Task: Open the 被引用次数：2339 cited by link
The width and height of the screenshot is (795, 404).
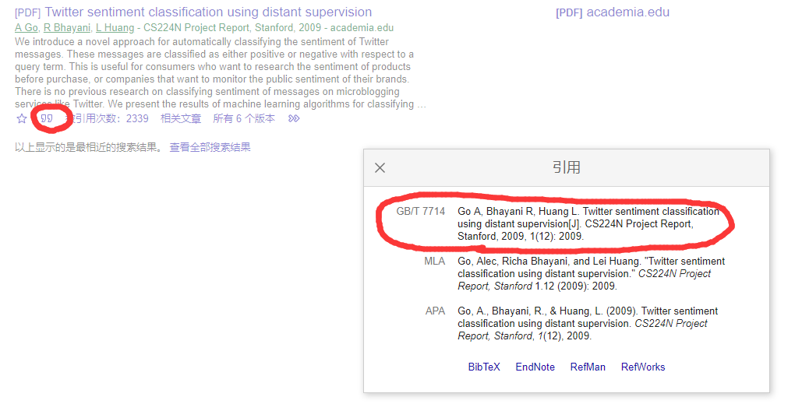Action: [107, 118]
